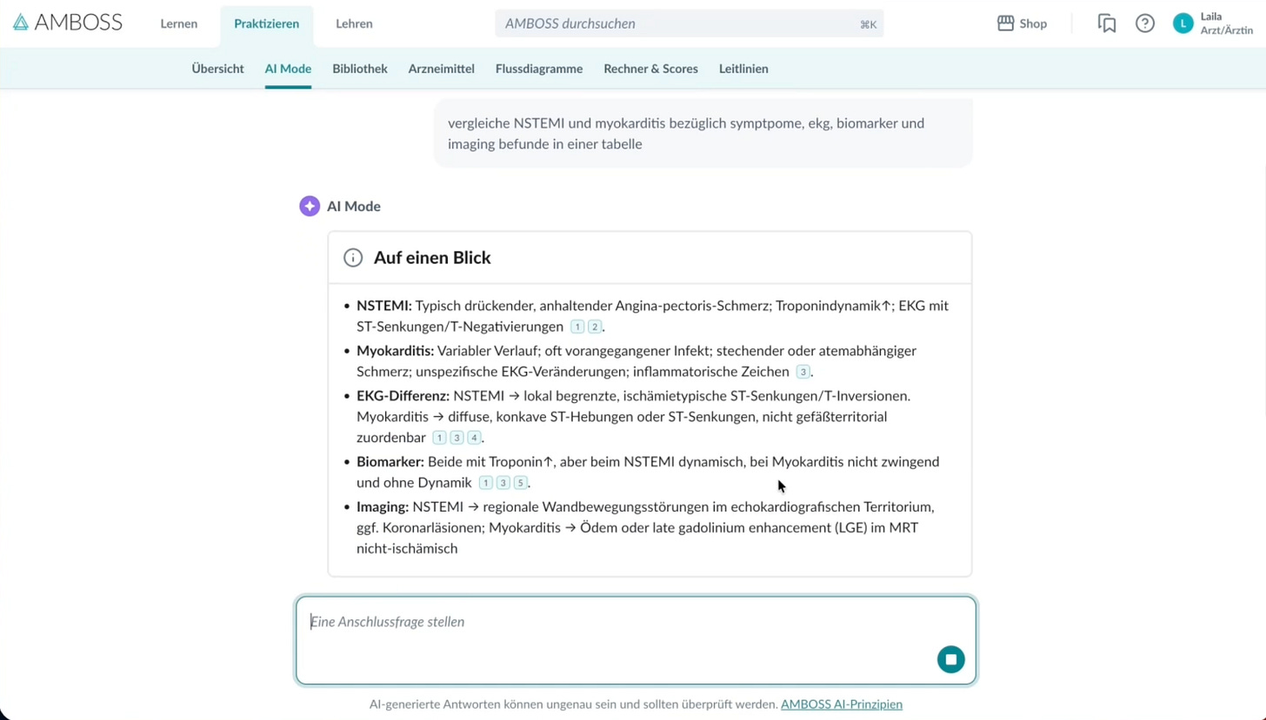
Task: Click the Laila profile avatar
Action: coord(1183,23)
